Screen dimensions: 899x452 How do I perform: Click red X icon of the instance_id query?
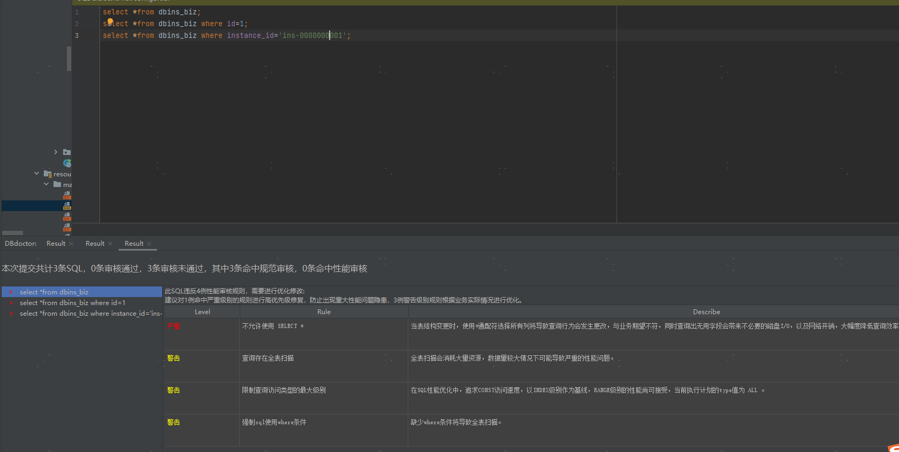point(11,314)
